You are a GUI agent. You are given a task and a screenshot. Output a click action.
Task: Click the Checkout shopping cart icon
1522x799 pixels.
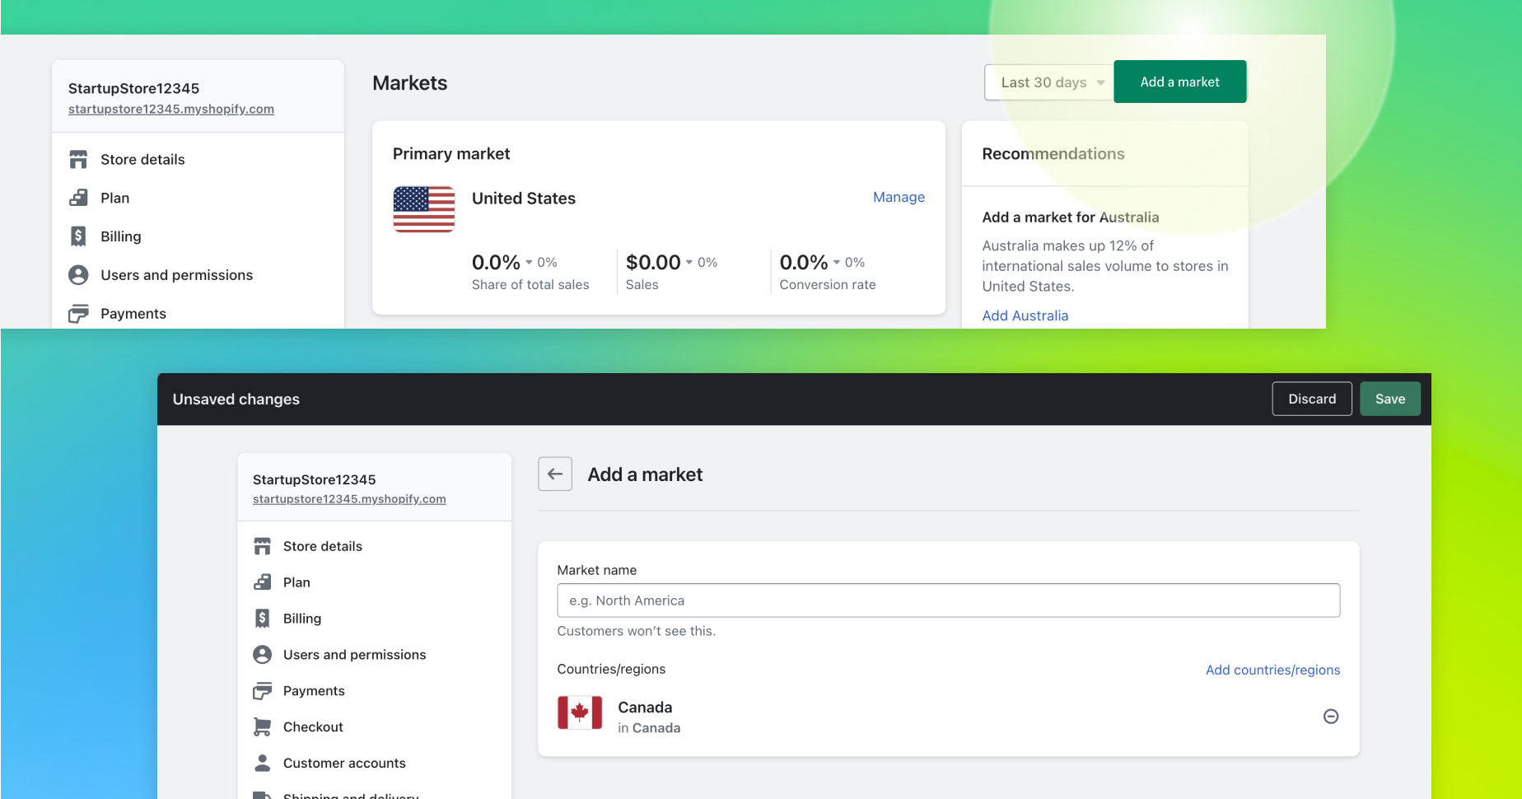tap(263, 727)
